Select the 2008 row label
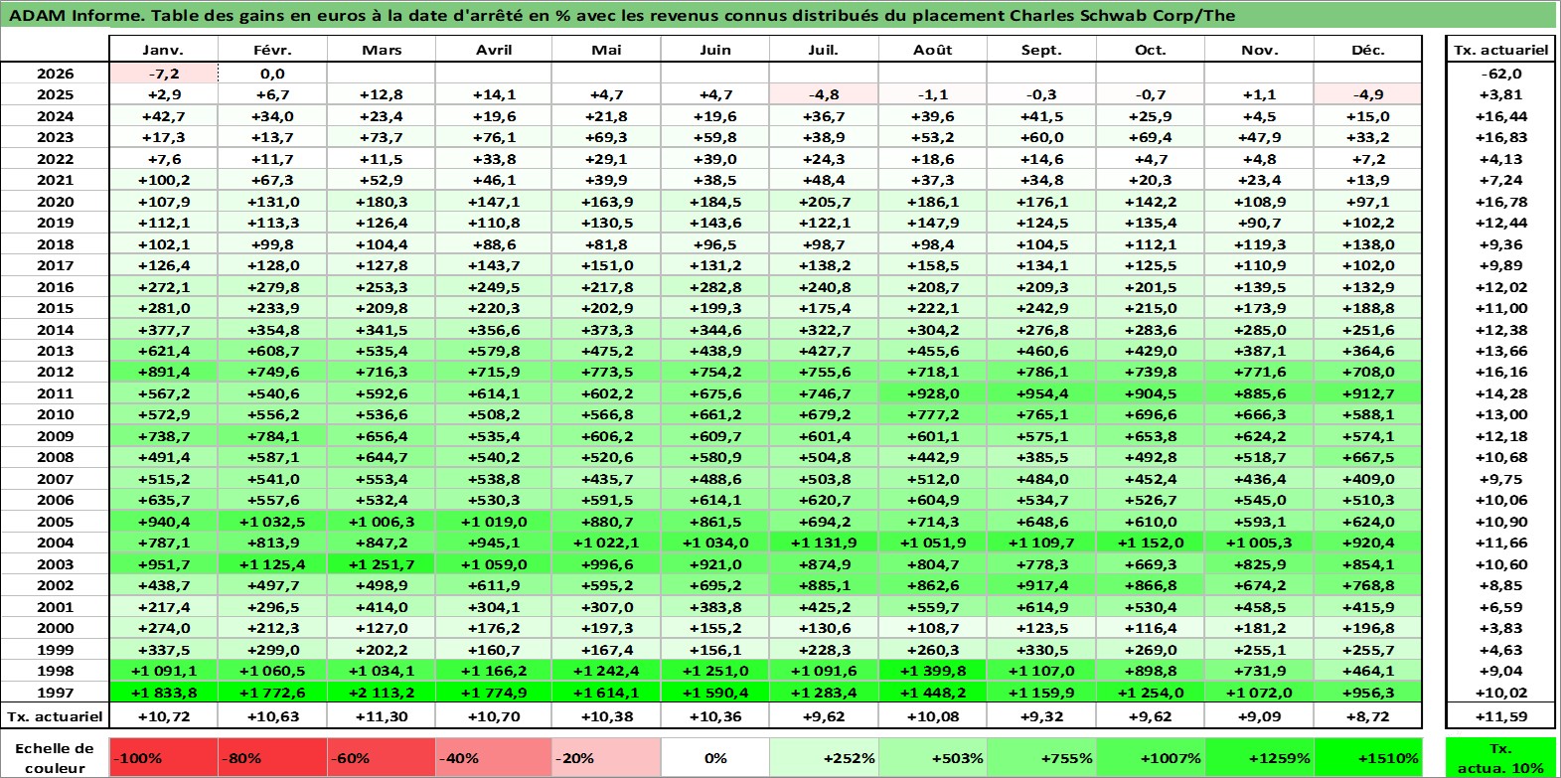 pyautogui.click(x=55, y=457)
